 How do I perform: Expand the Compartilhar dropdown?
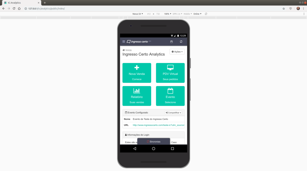tap(173, 113)
